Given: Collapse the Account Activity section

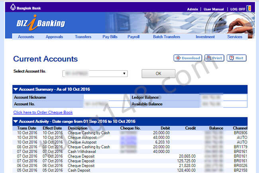Looking at the screenshot, I should point(16,121).
